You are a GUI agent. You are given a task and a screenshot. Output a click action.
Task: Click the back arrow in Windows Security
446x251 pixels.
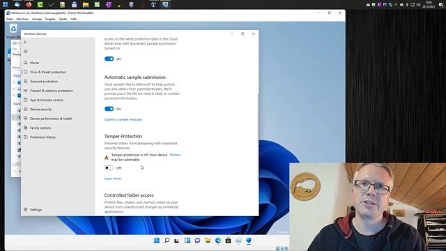pos(26,42)
